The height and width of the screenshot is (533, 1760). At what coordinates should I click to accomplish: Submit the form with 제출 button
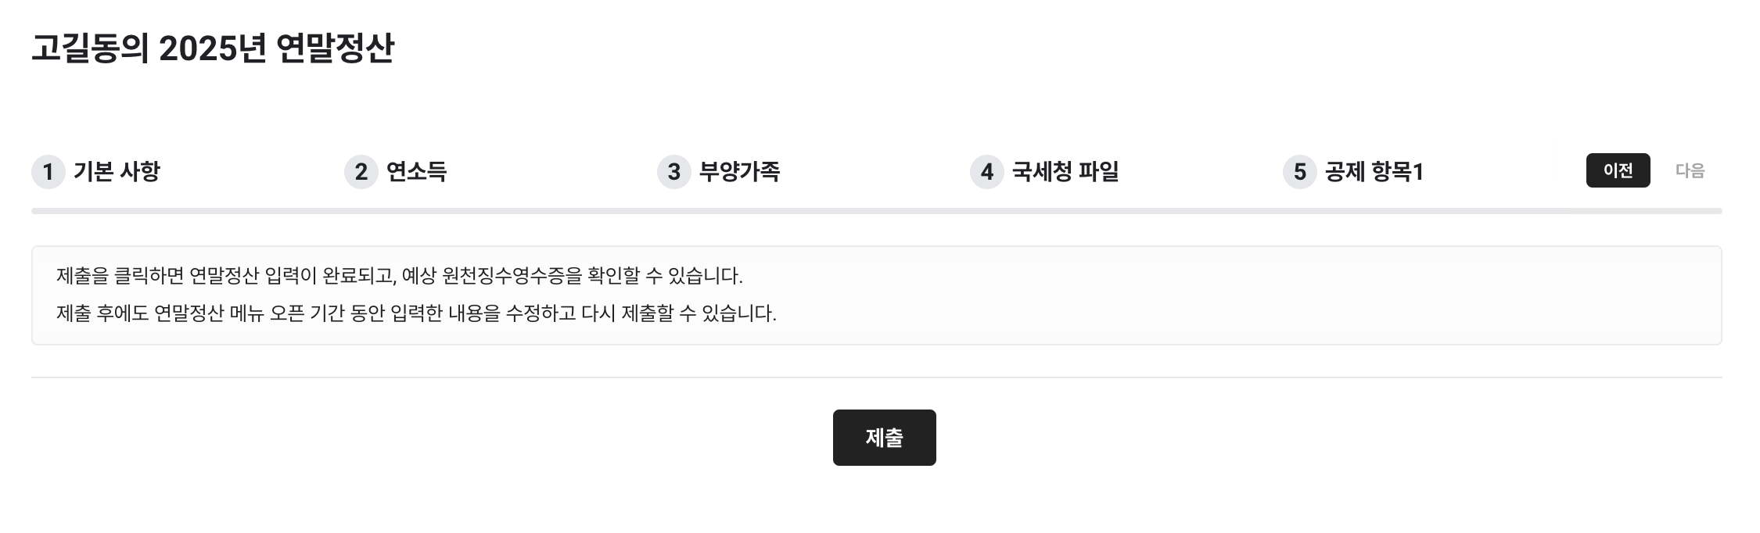click(x=884, y=438)
